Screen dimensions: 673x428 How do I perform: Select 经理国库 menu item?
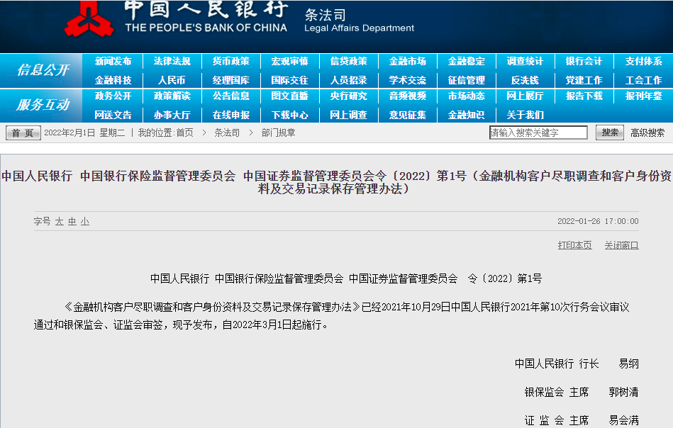(231, 80)
